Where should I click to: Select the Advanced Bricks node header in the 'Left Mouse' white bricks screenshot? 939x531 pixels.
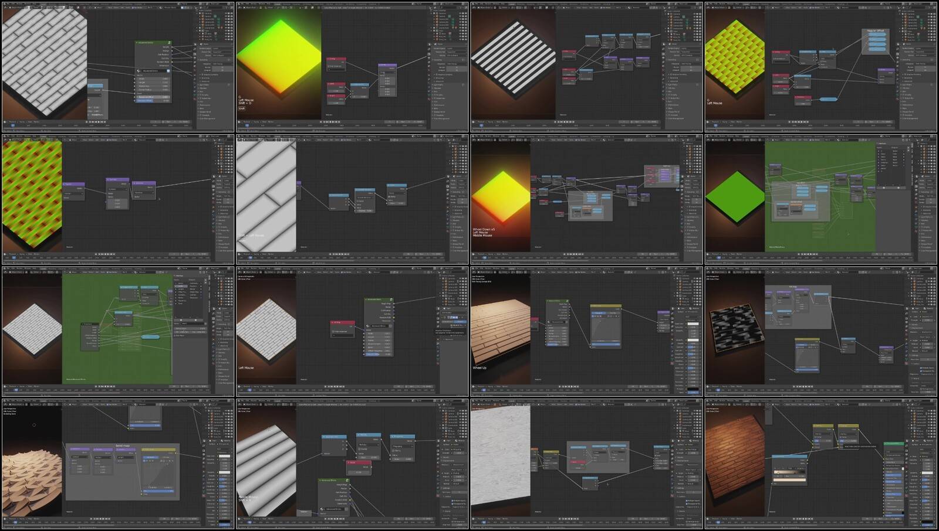(380, 299)
